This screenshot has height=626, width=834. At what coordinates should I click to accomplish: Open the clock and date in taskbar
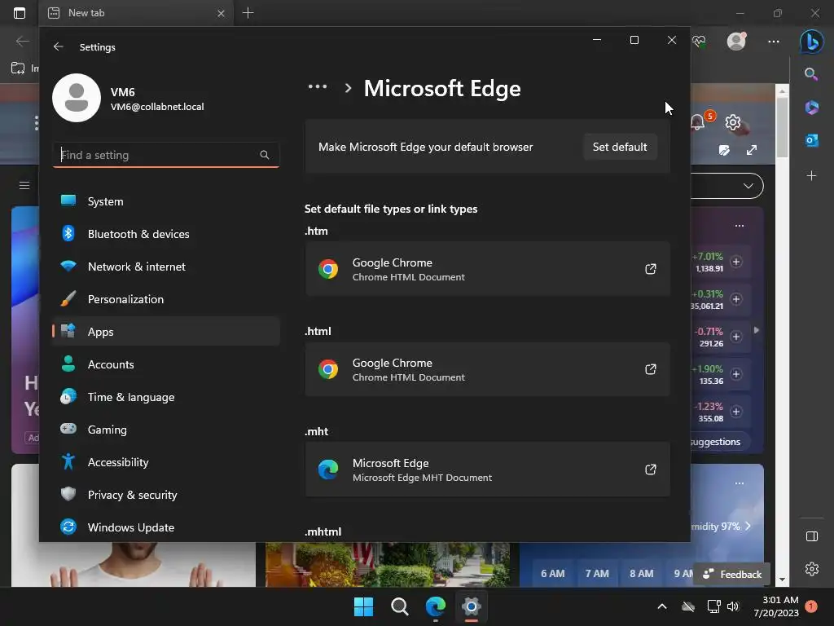click(x=776, y=606)
